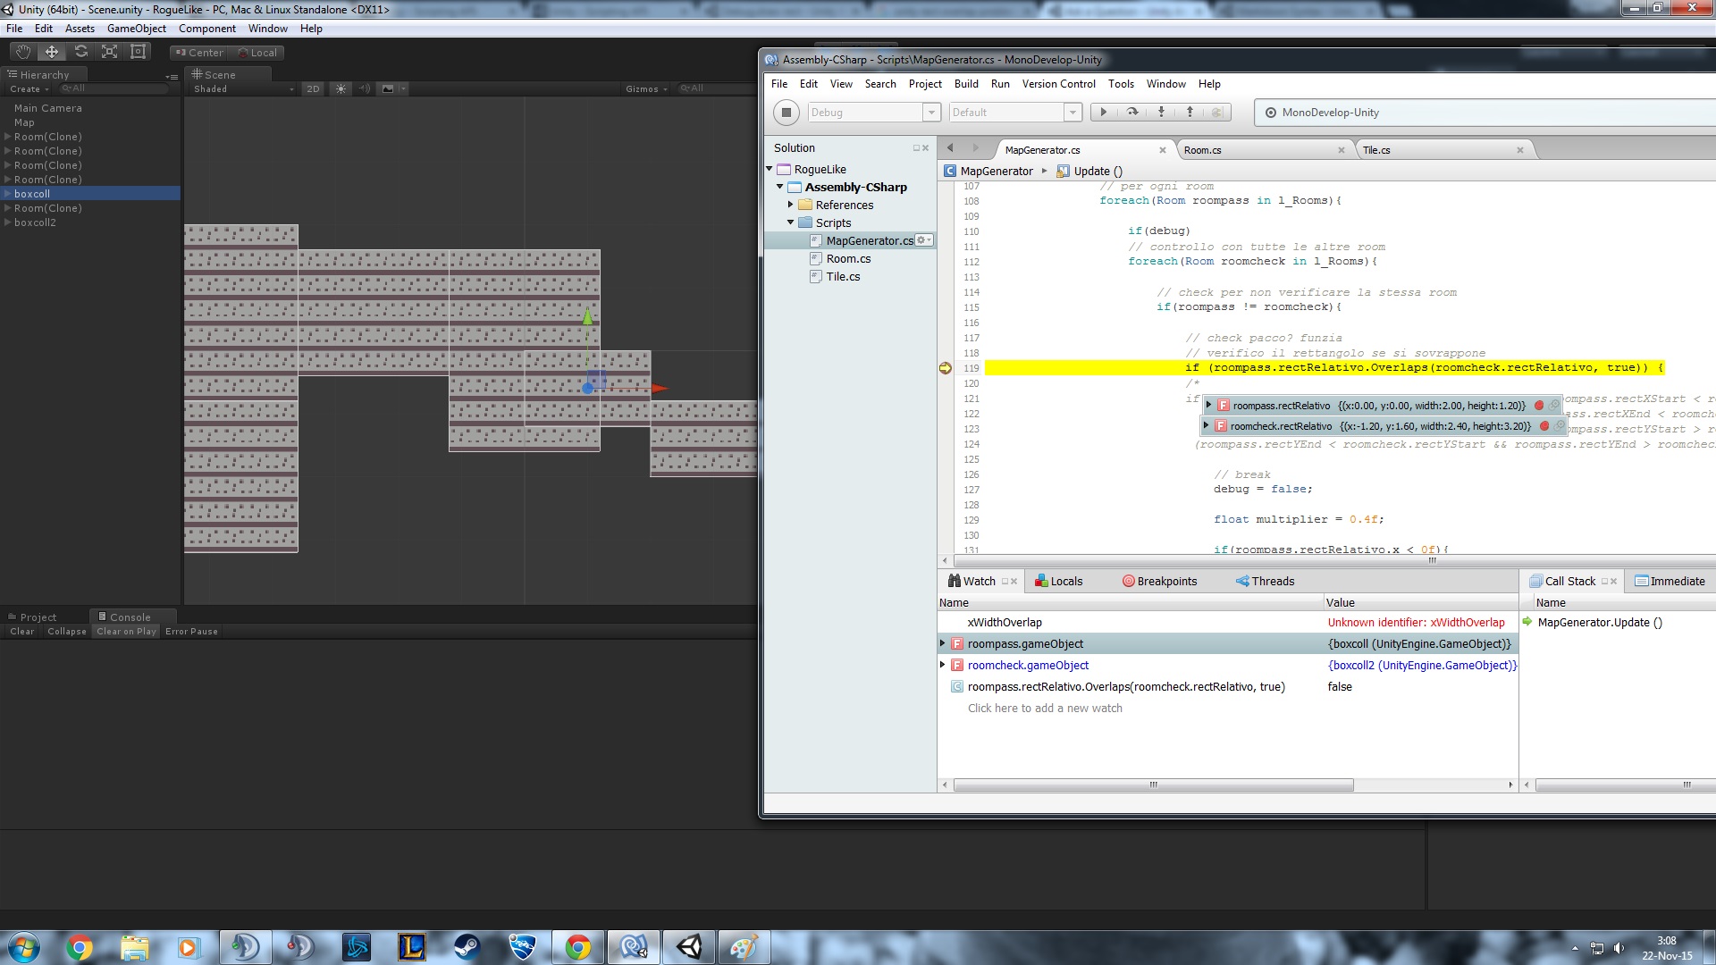Image resolution: width=1716 pixels, height=965 pixels.
Task: Expand roompass.rectRelativo debug tooltip
Action: tap(1209, 406)
